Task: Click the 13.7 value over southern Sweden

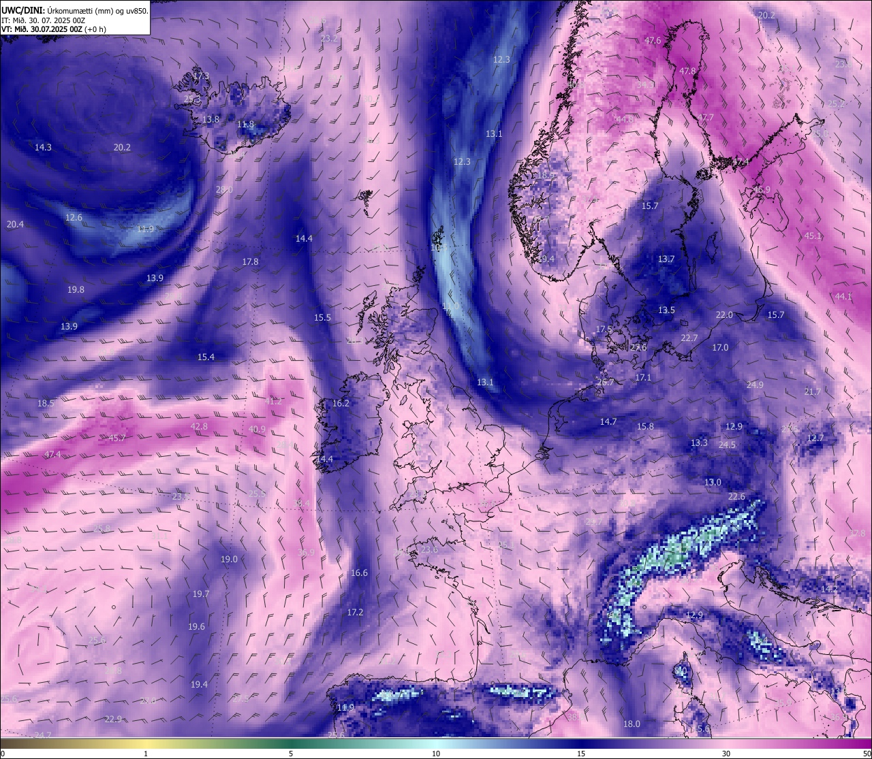Action: (x=666, y=259)
